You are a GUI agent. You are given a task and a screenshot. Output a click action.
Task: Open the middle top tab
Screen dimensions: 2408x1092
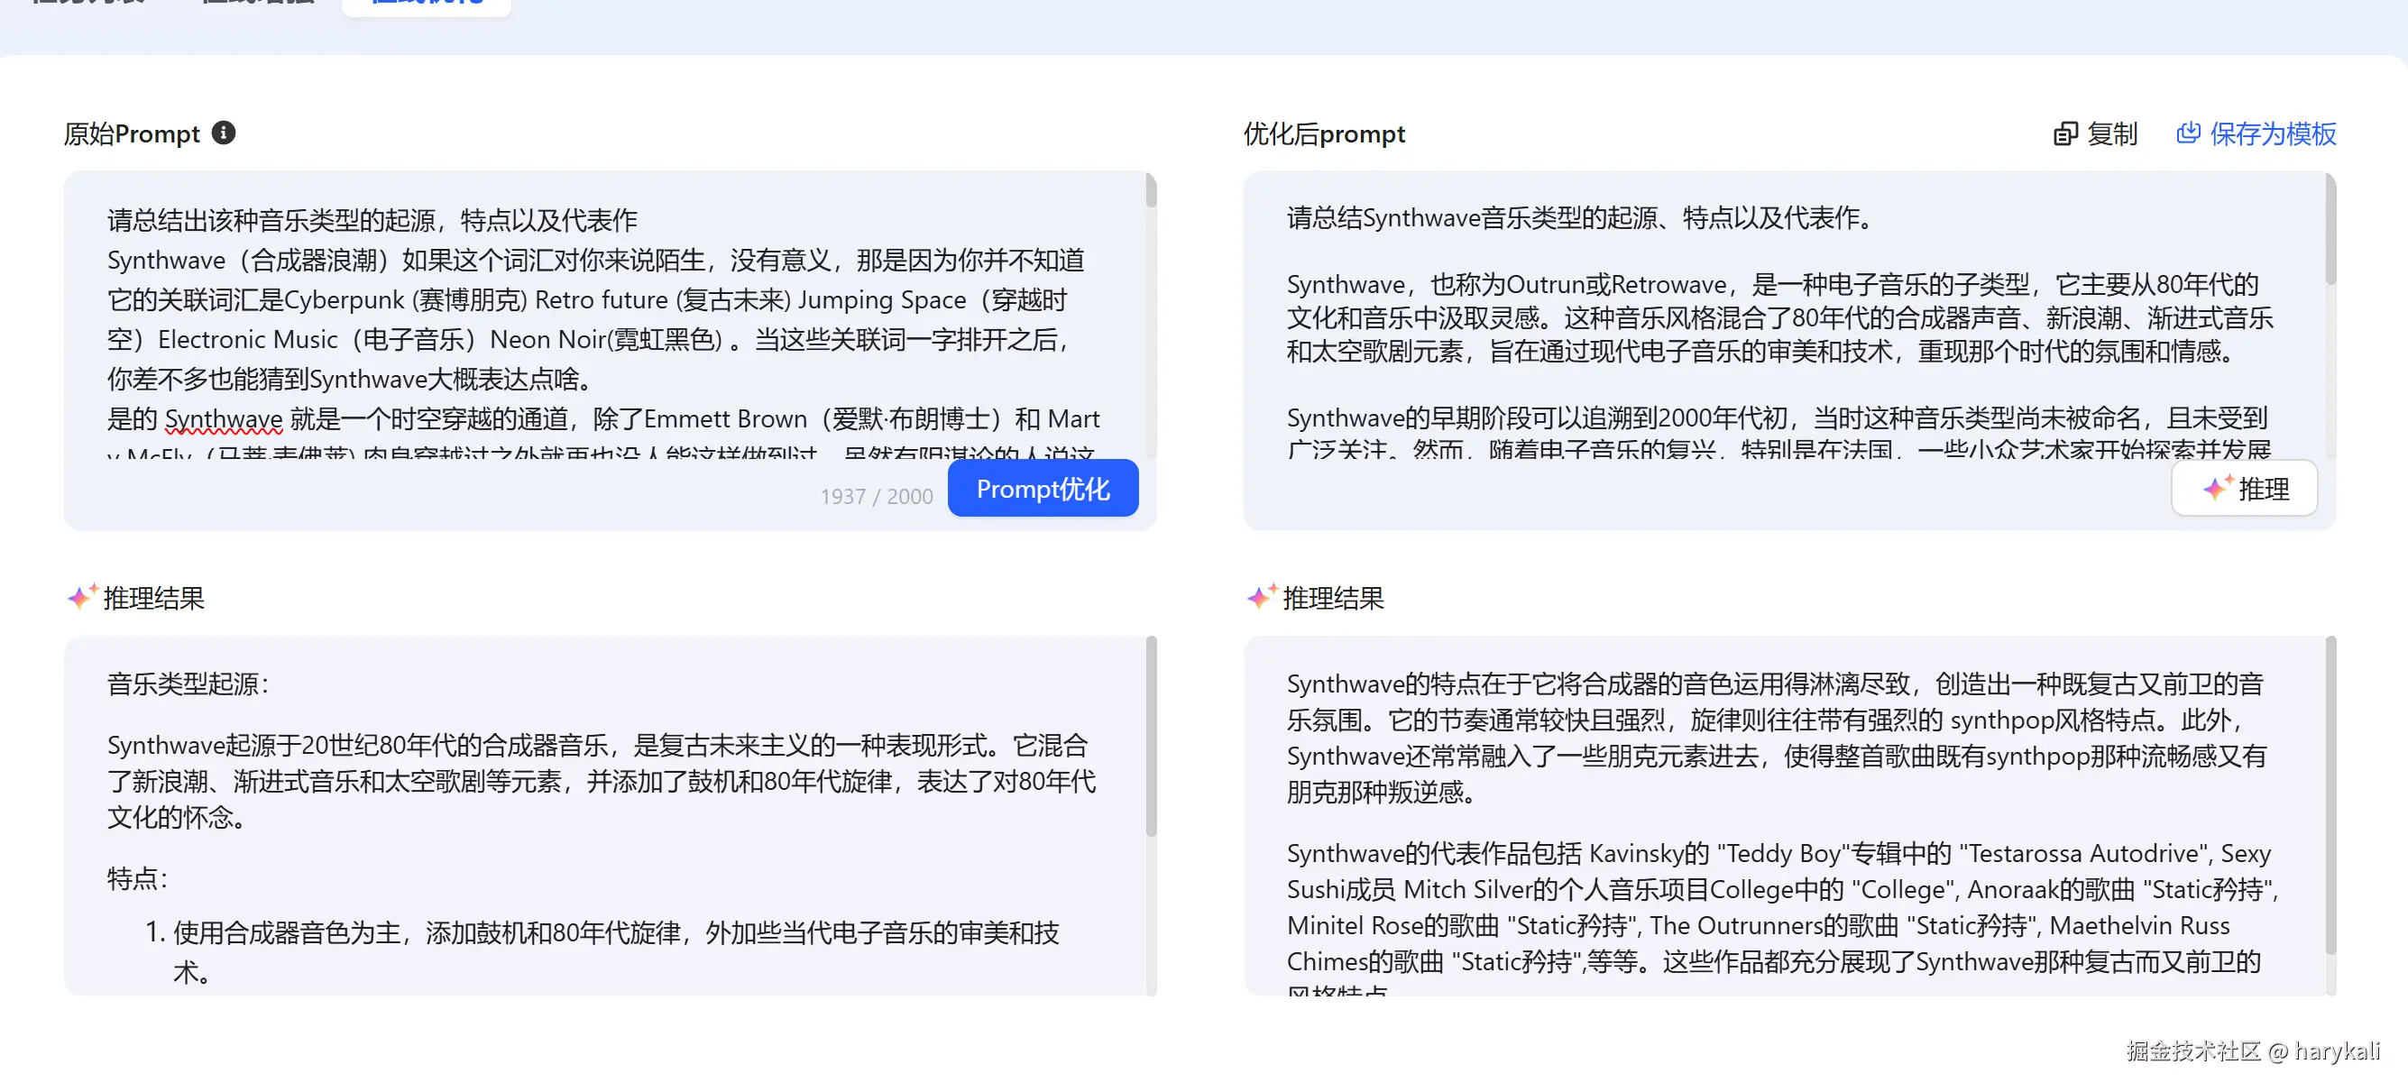(x=258, y=4)
